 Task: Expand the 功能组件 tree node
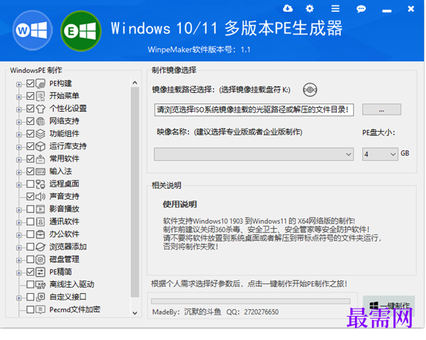coord(18,135)
